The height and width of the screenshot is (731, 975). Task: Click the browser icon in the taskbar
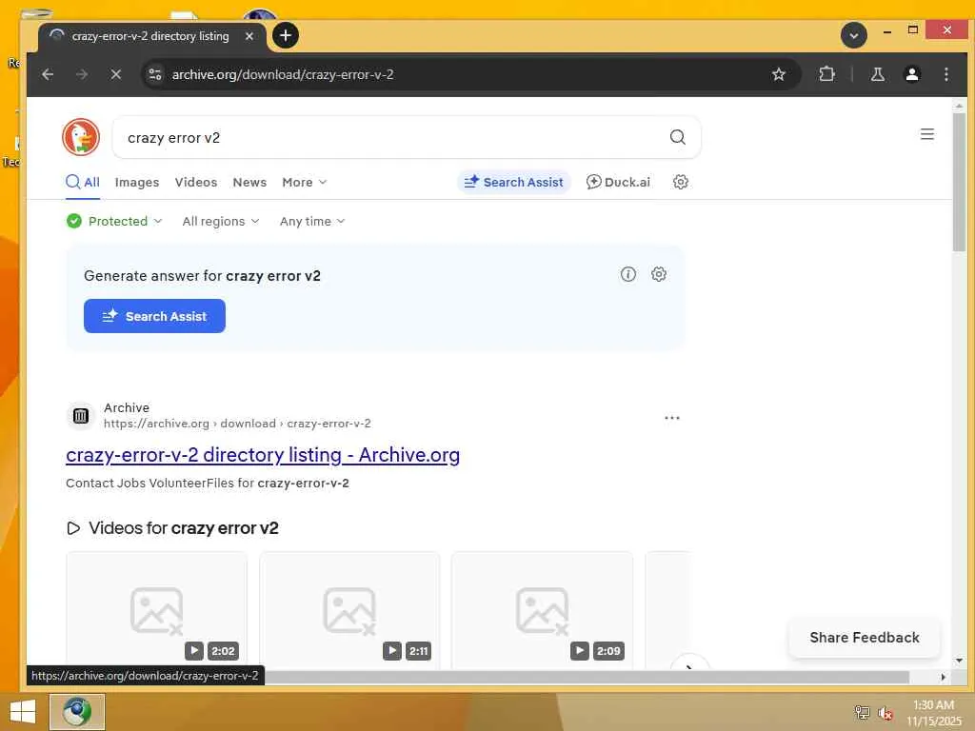tap(77, 712)
